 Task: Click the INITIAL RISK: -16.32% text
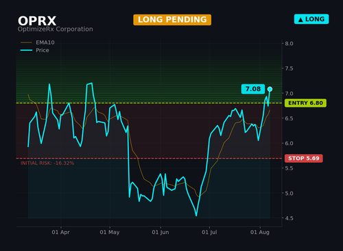[x=47, y=163]
